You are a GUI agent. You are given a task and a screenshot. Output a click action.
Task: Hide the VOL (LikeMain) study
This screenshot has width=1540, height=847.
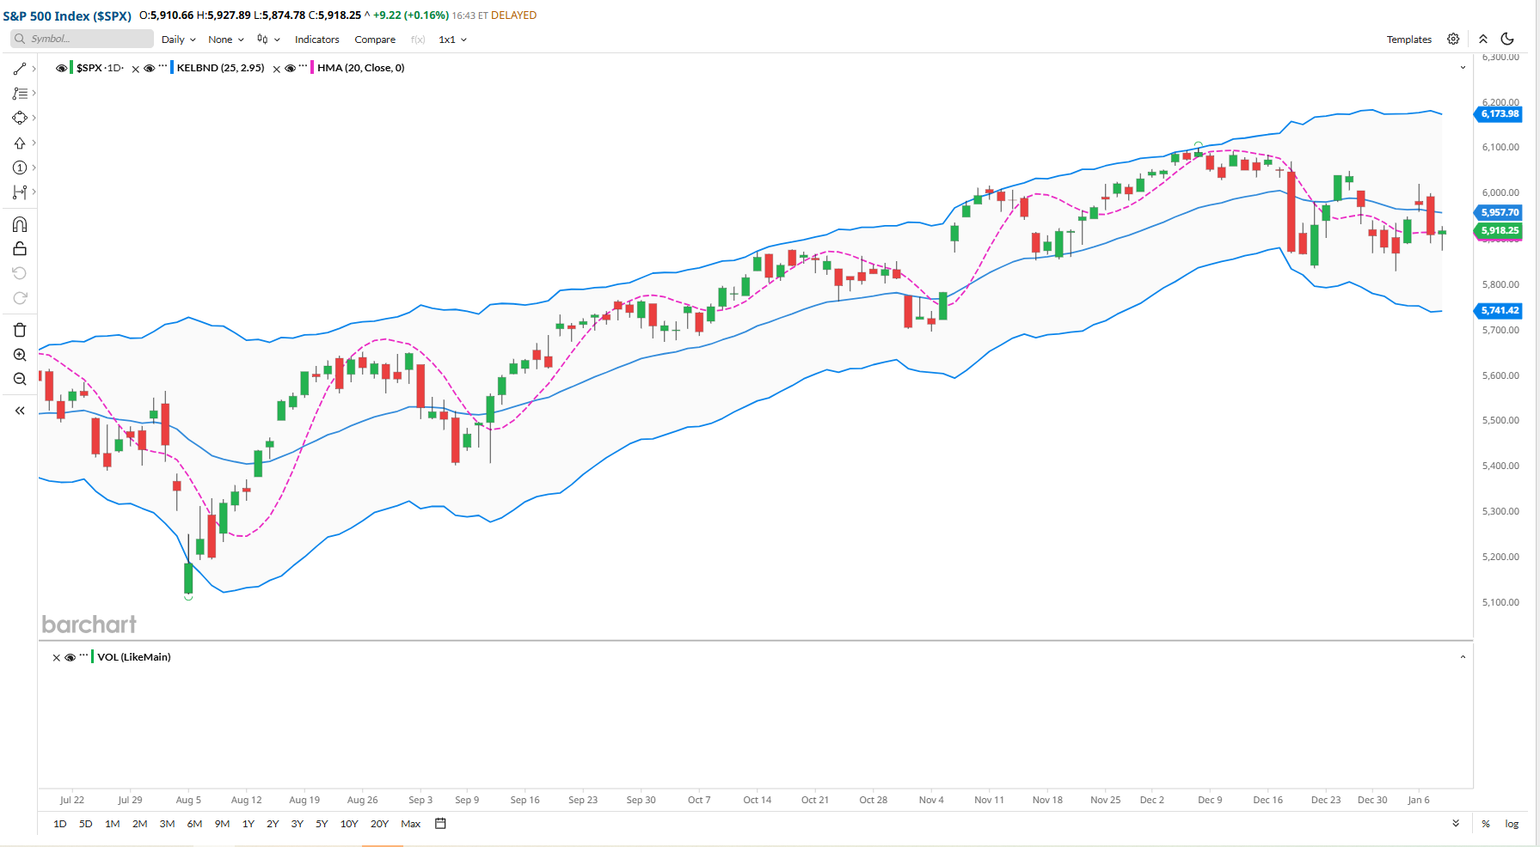(x=71, y=657)
